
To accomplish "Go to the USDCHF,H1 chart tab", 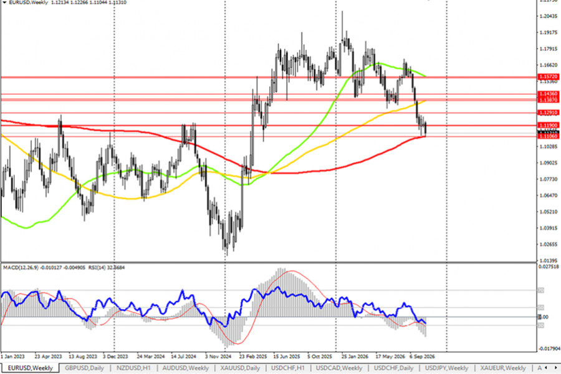I will (287, 368).
